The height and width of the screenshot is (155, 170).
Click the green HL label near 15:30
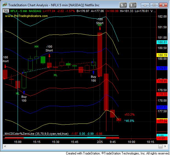point(55,75)
